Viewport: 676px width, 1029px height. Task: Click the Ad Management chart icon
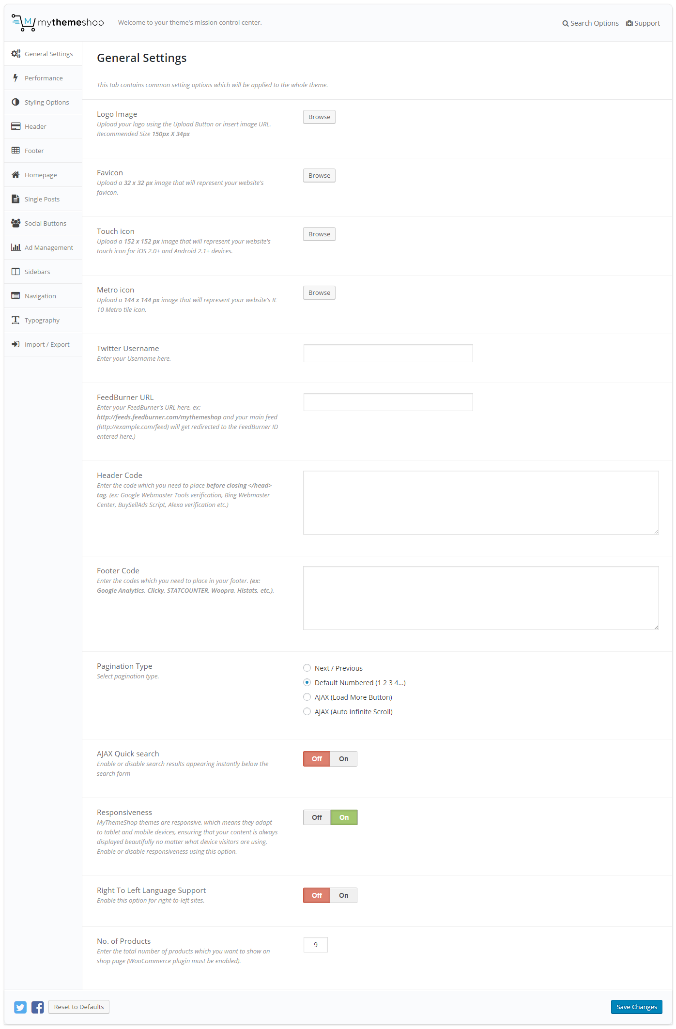pos(15,247)
